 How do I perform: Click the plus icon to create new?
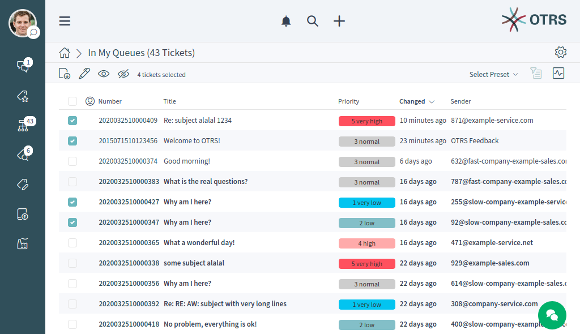tap(339, 21)
